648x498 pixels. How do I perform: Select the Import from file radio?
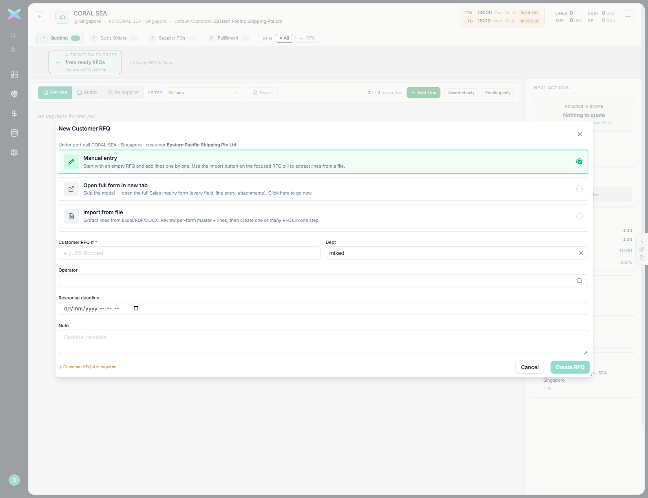pos(579,216)
